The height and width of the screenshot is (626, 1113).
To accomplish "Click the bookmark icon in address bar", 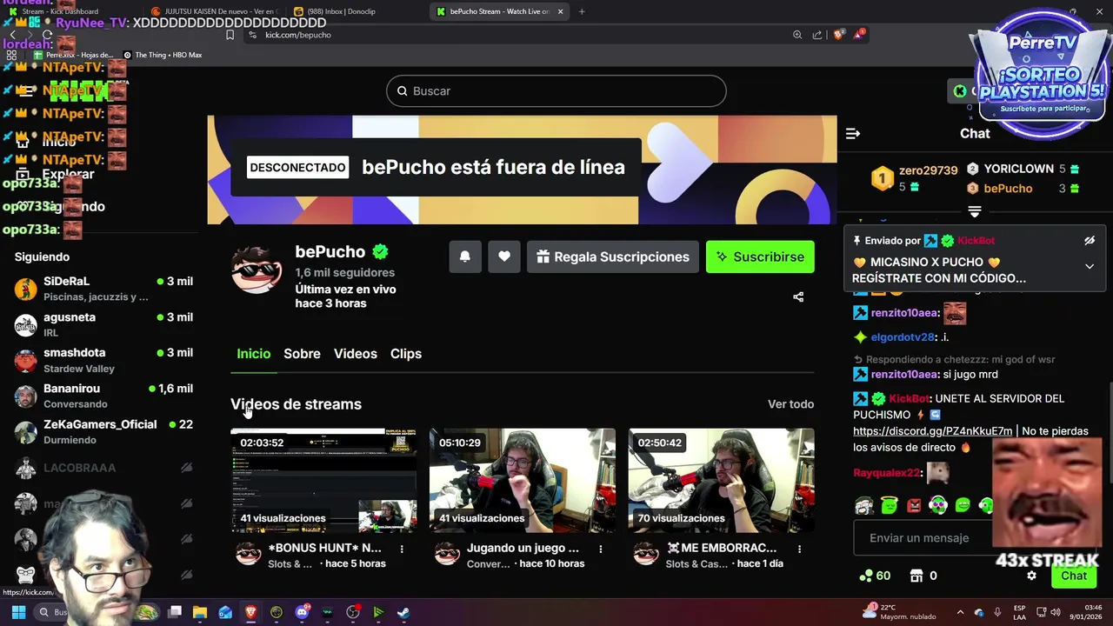I will click(x=230, y=35).
